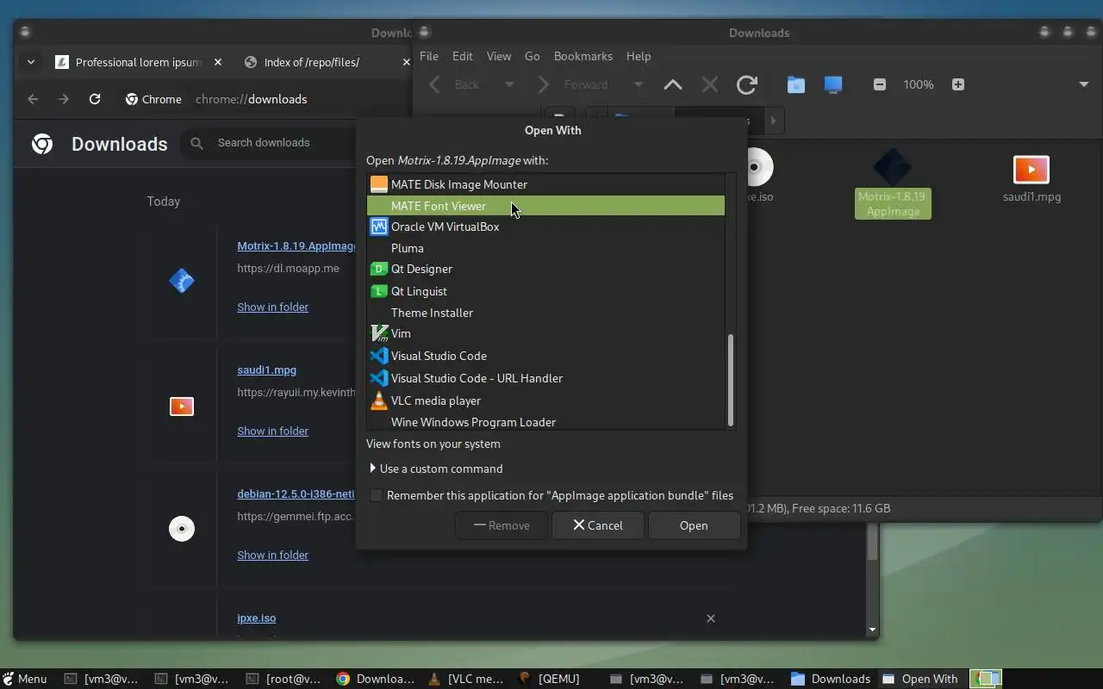Click the chrome://downloads address bar

click(251, 99)
